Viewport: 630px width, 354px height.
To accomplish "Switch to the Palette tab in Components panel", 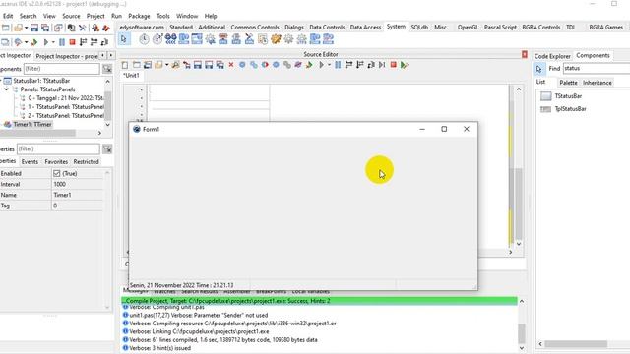I will tap(568, 83).
